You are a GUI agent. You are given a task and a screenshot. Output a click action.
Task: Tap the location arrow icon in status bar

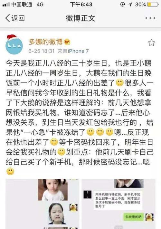click(x=130, y=5)
